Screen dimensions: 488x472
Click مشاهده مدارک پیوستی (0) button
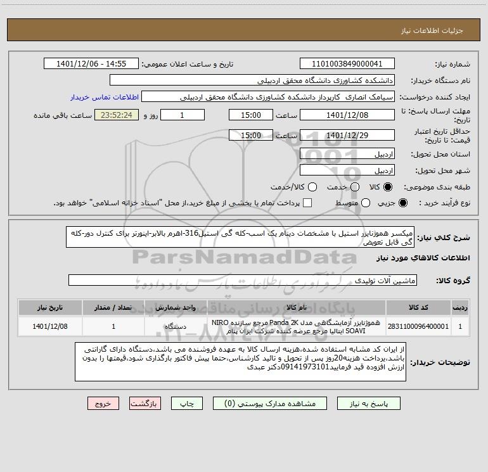[270, 404]
